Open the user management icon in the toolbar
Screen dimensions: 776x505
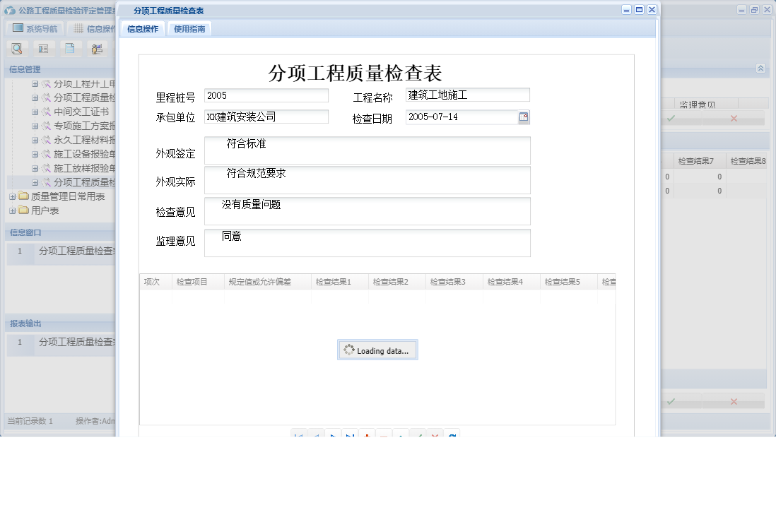click(97, 49)
